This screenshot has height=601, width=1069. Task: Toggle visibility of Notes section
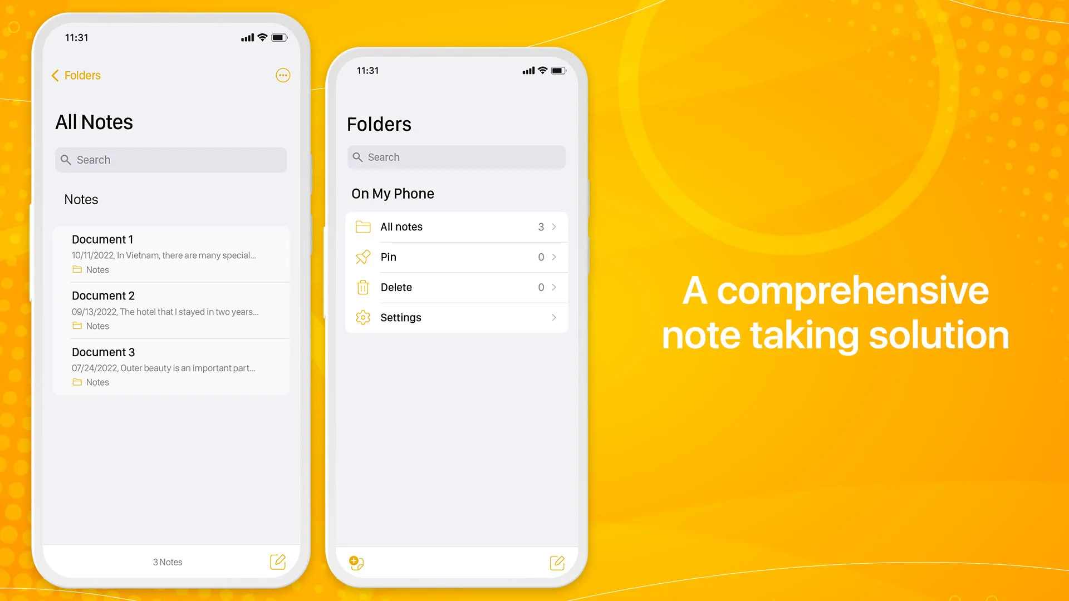click(81, 199)
